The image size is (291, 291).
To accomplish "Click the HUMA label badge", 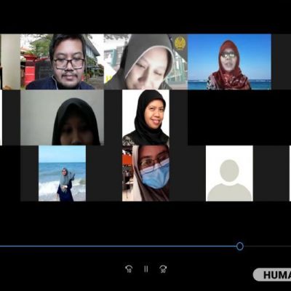I will pyautogui.click(x=272, y=275).
